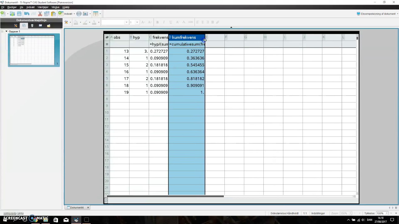
Task: Toggle italic formatting
Action: point(164,22)
